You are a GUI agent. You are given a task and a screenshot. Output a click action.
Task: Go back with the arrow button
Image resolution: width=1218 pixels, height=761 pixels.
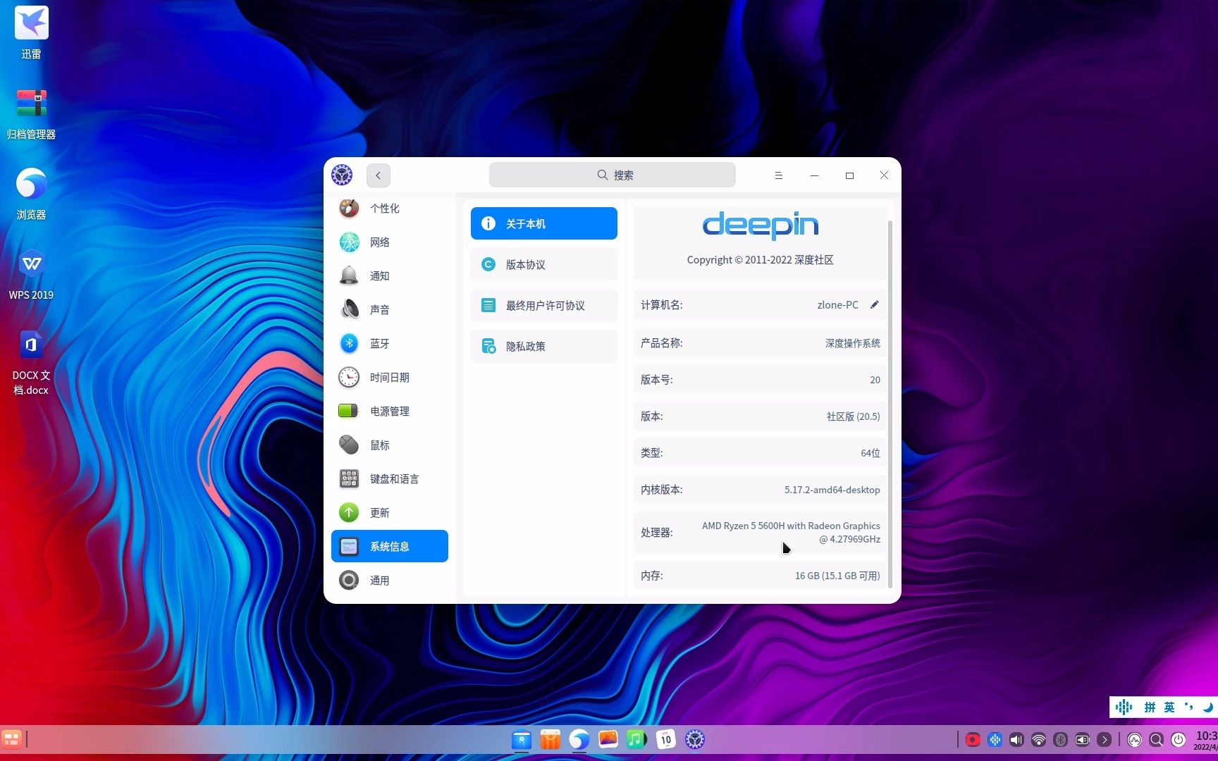tap(378, 175)
